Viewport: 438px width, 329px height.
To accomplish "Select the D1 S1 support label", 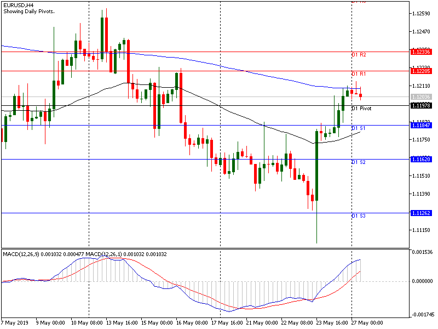I will (359, 128).
